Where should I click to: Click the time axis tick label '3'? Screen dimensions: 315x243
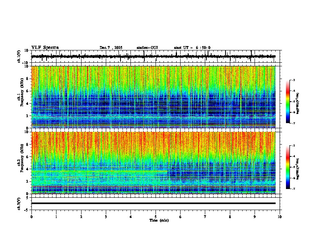(x=106, y=217)
